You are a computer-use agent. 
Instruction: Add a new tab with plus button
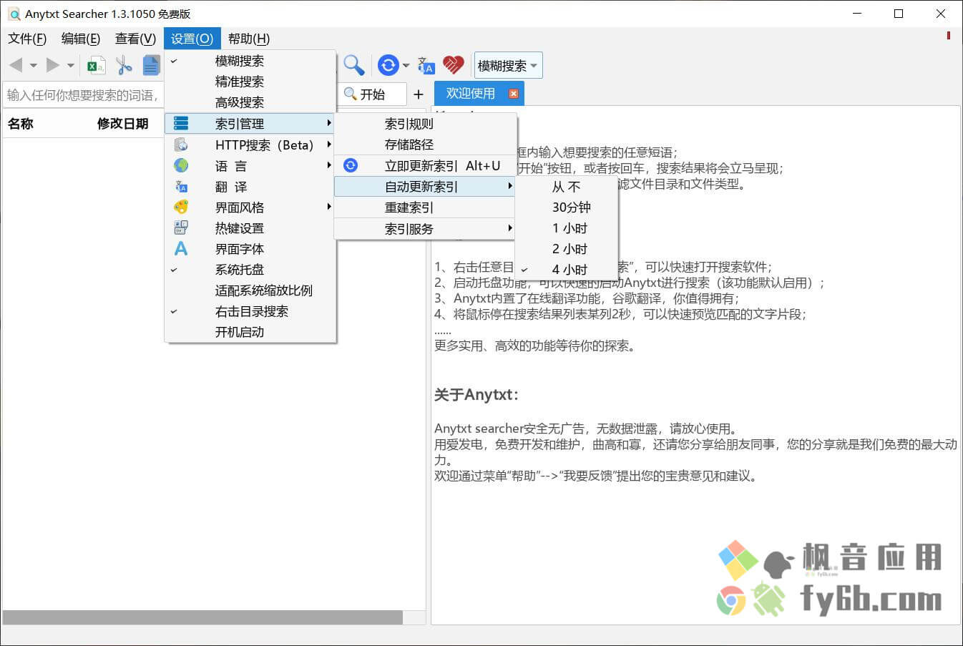point(419,94)
